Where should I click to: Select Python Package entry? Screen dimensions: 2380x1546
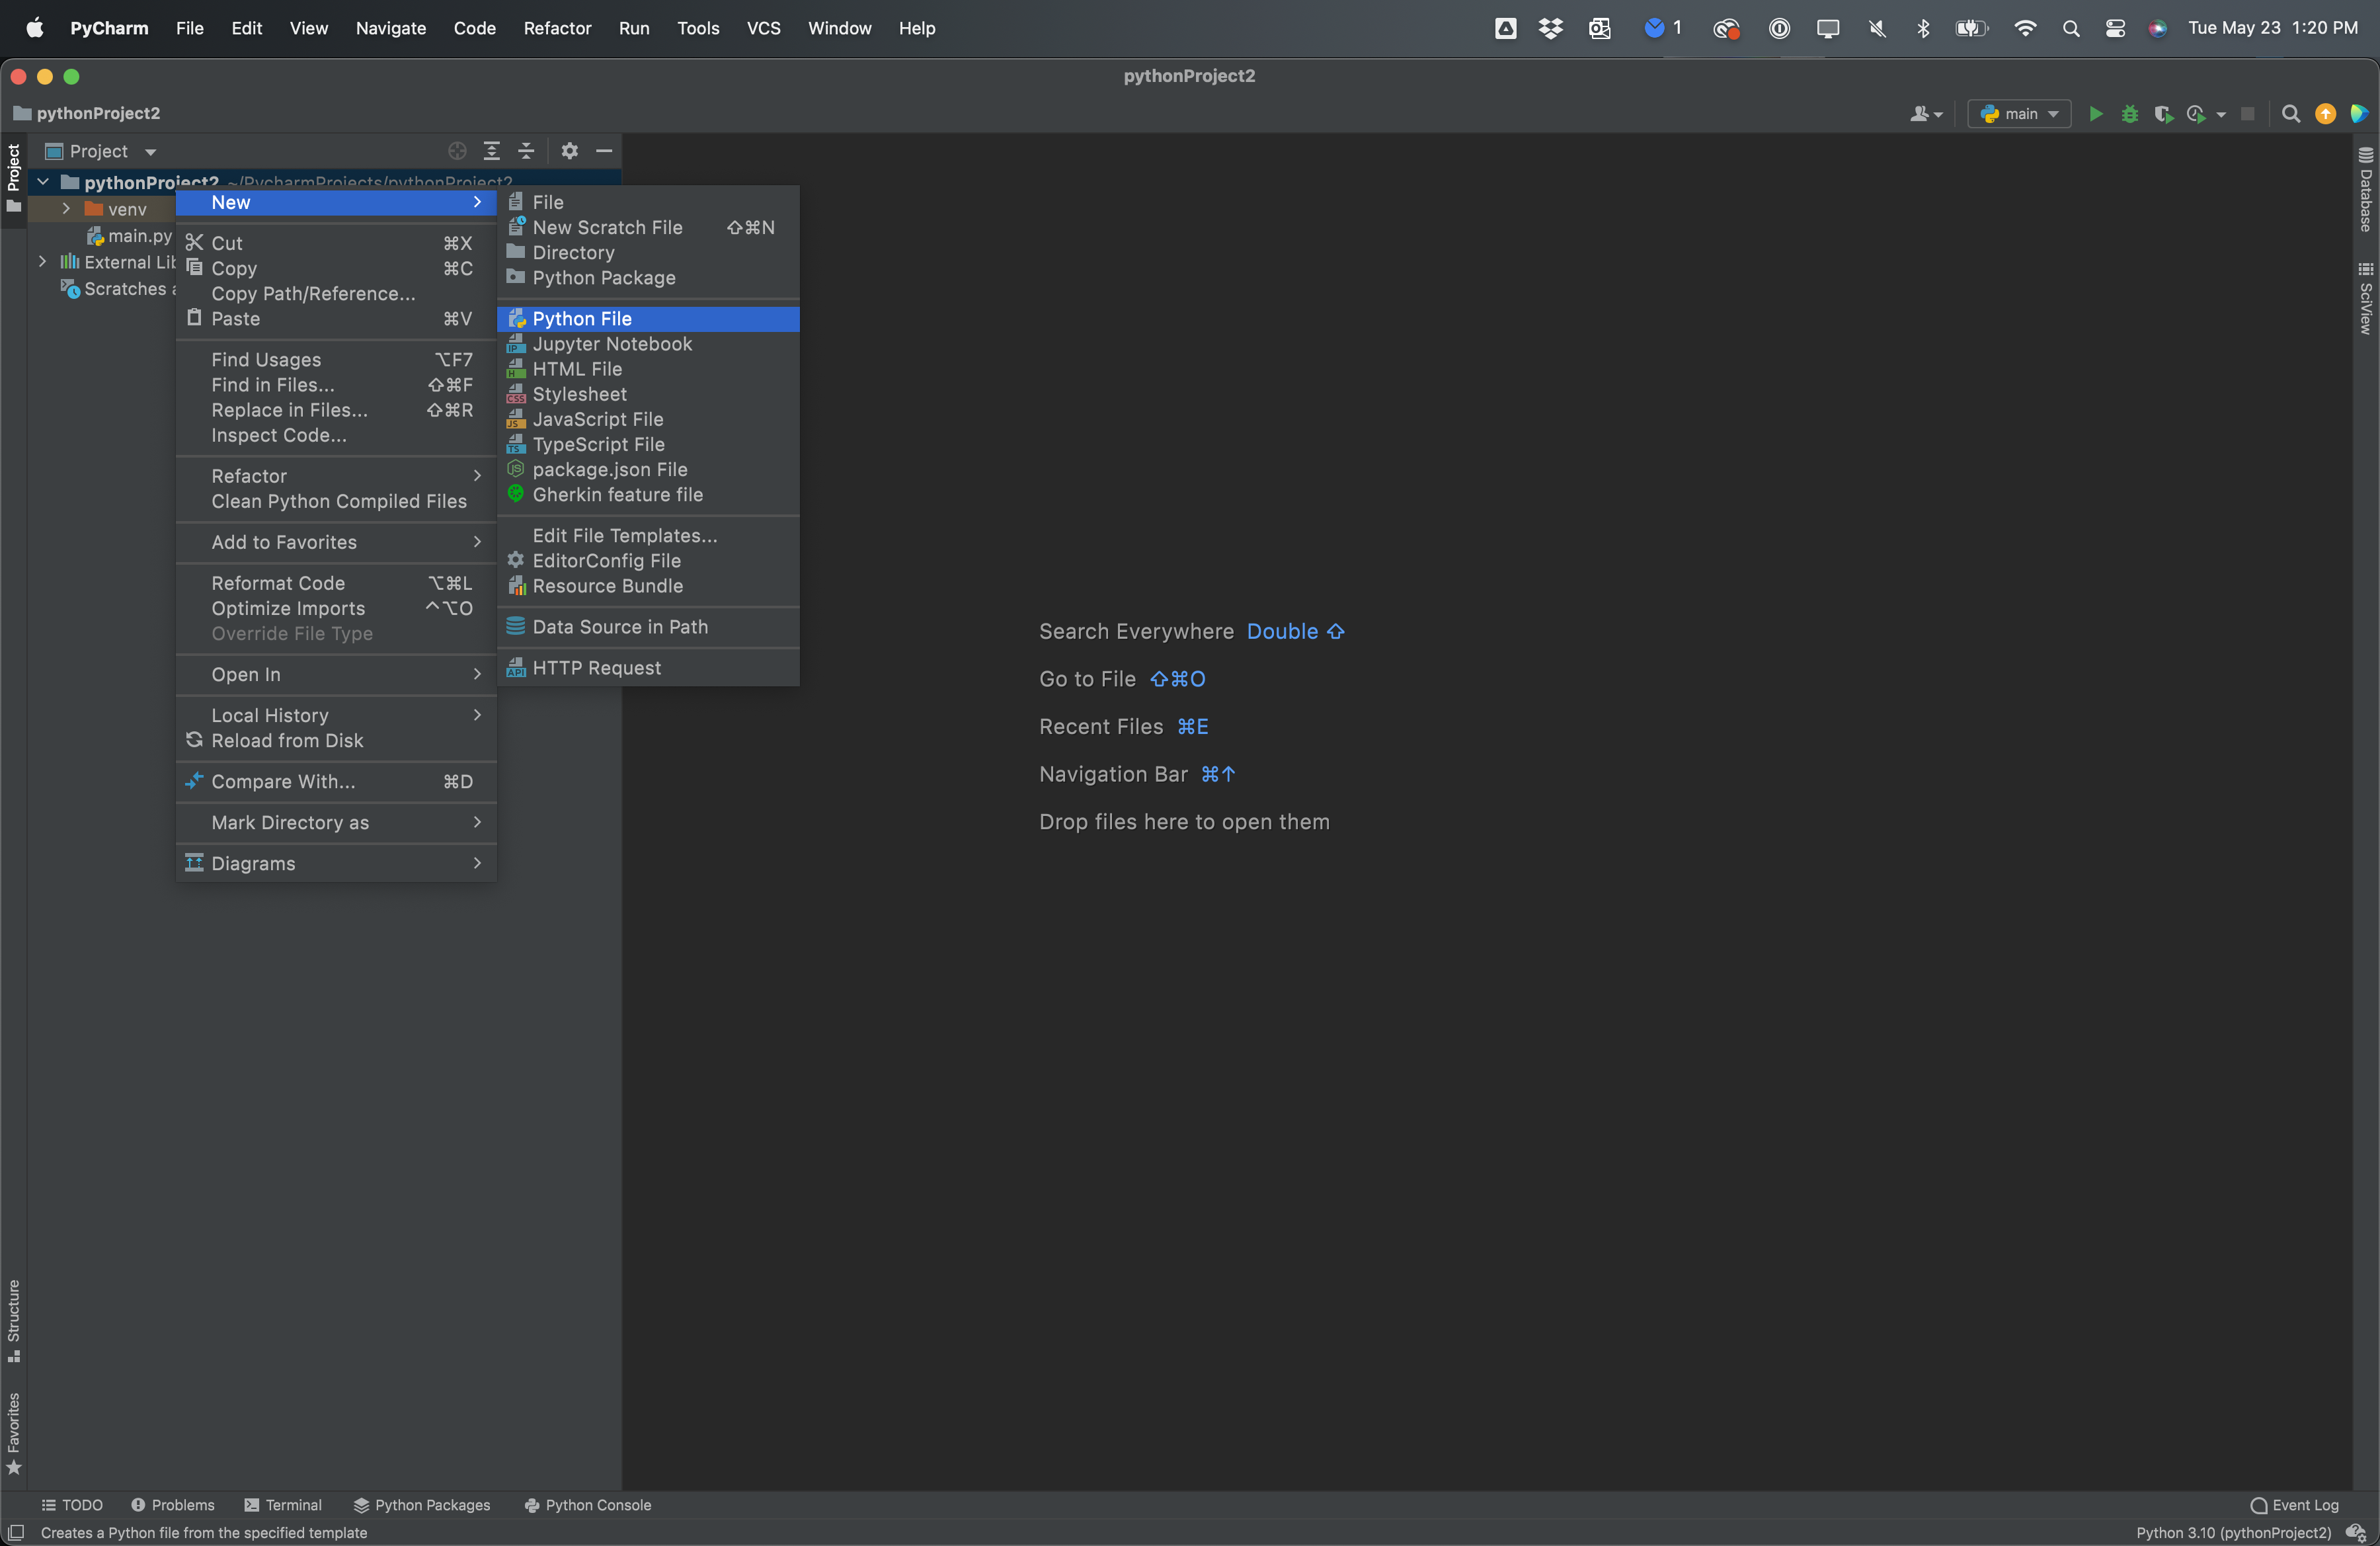[x=648, y=278]
